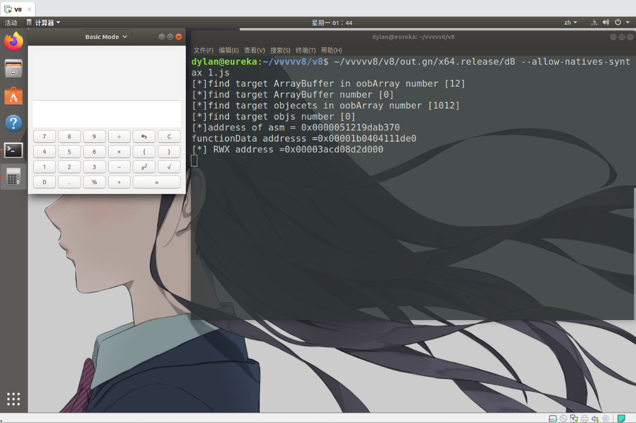Open the 文件(F) terminal menu
The image size is (636, 423).
203,50
